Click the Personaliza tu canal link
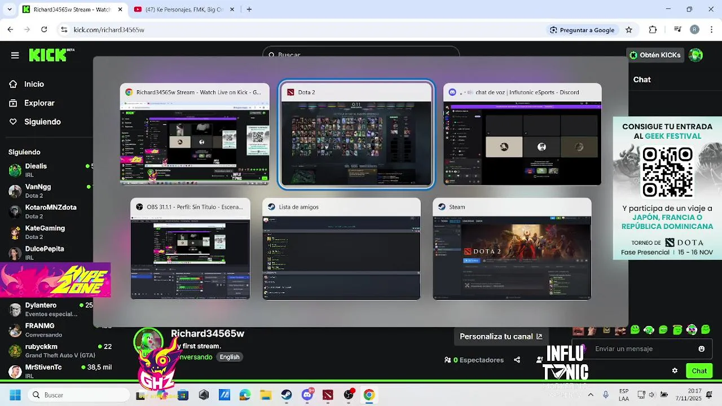 point(501,337)
